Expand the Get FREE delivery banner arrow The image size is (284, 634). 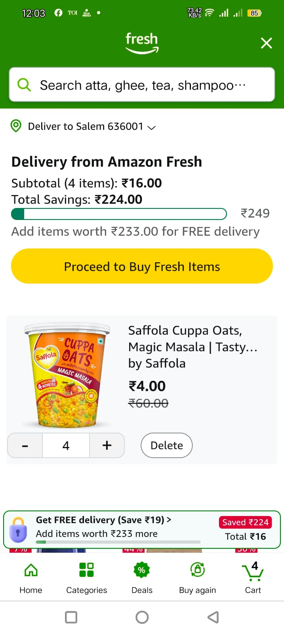pyautogui.click(x=169, y=519)
